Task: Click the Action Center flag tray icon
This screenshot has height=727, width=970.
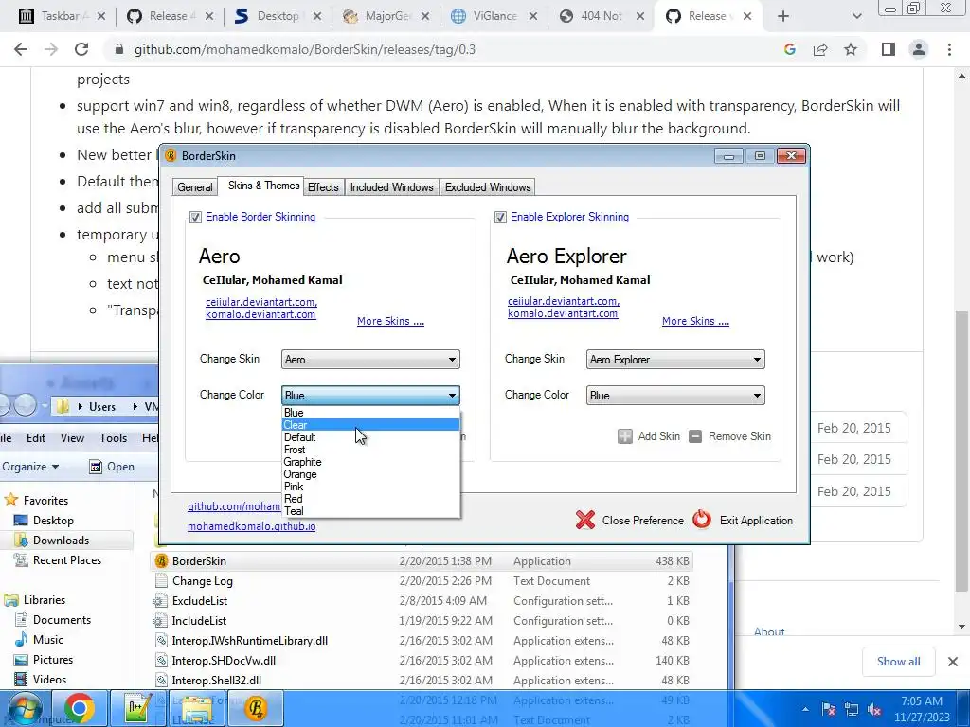Action: tap(828, 709)
